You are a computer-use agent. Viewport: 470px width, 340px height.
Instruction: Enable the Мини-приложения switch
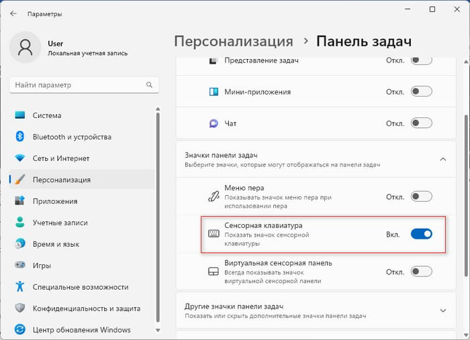point(422,91)
